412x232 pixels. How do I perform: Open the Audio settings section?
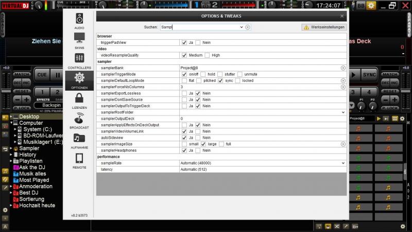point(79,21)
